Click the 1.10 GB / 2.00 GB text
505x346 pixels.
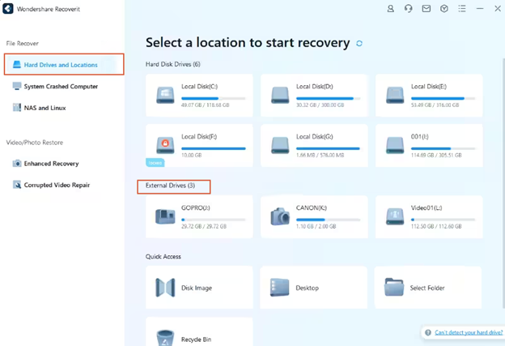coord(316,226)
